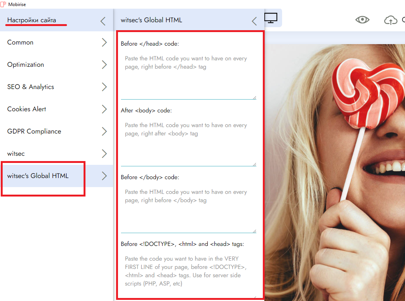Grab resize handle of After <body> textarea

[254, 164]
